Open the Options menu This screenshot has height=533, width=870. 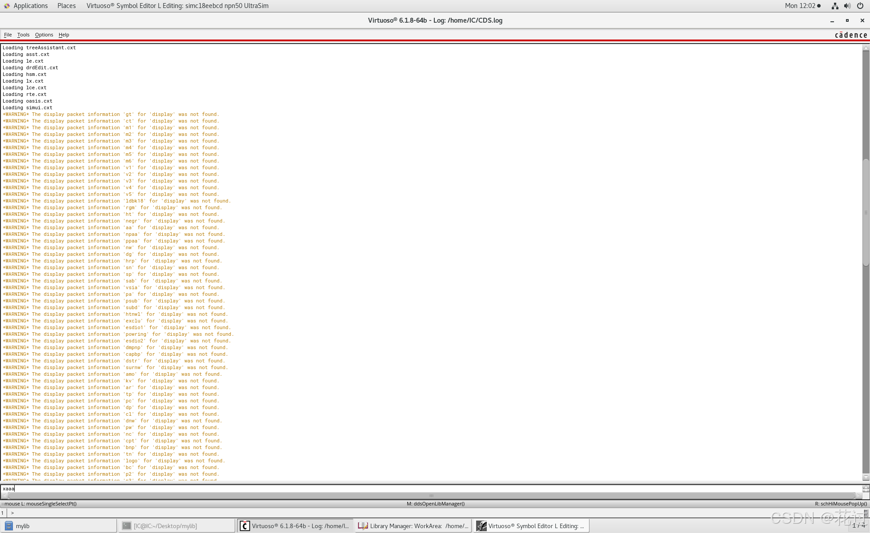[x=44, y=35]
